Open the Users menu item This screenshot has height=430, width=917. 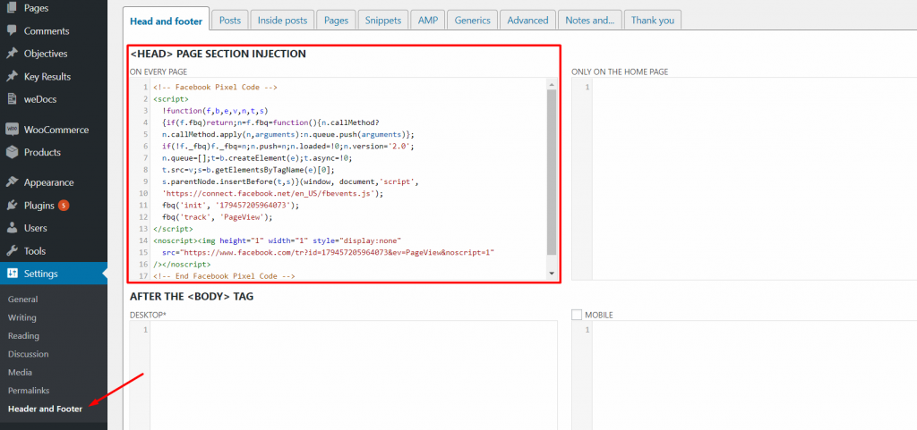36,228
